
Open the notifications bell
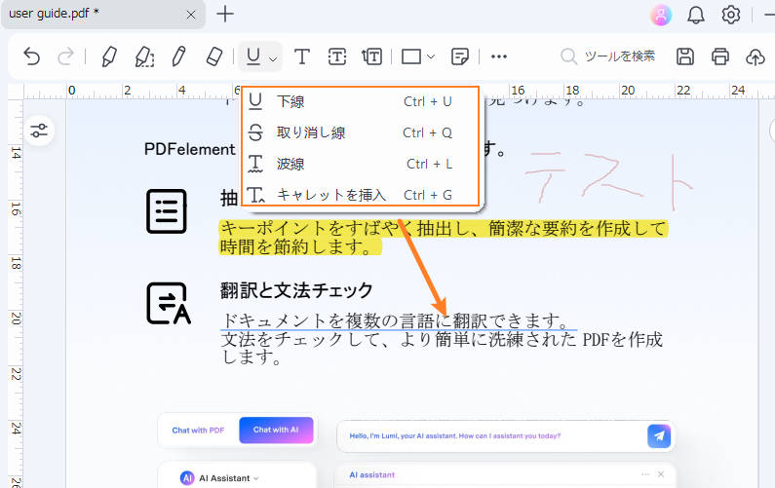pos(696,15)
